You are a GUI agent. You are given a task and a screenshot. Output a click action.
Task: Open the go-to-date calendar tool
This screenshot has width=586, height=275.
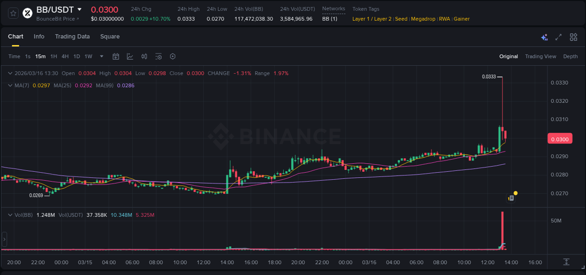(x=116, y=56)
